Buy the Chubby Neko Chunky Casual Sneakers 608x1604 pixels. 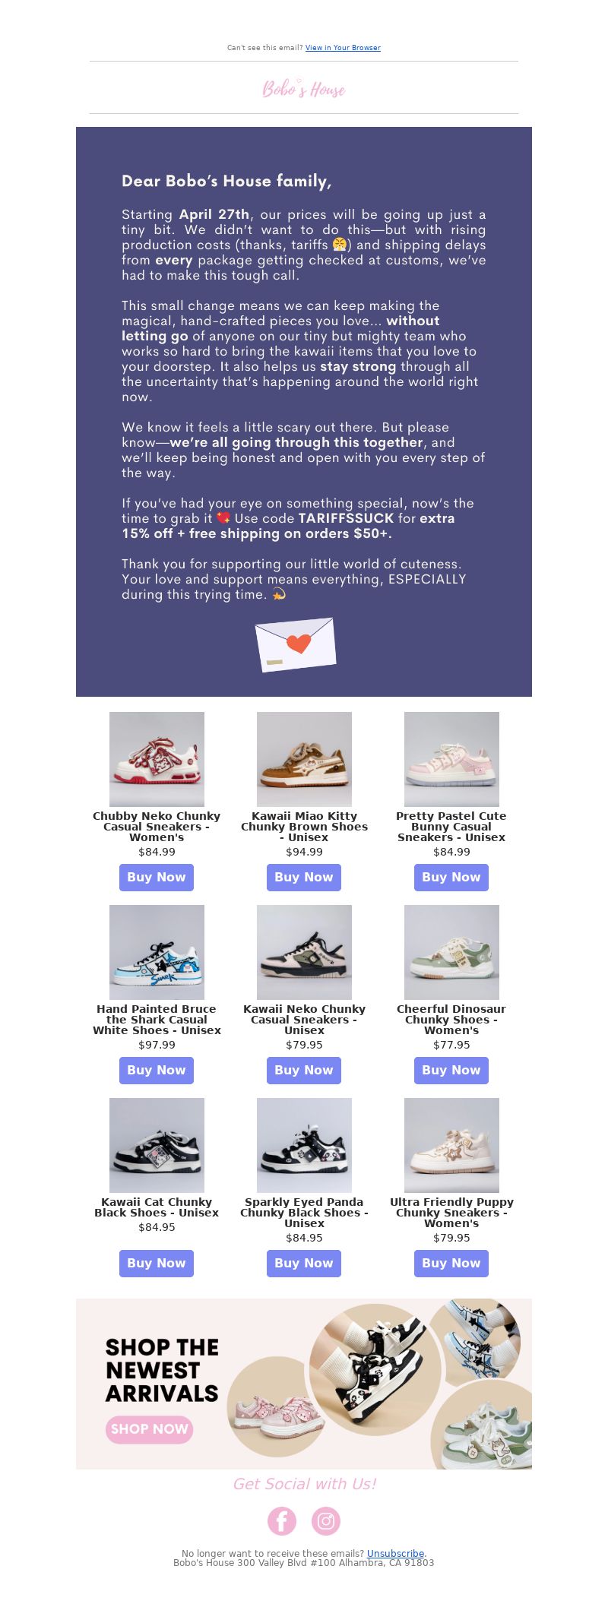157,877
